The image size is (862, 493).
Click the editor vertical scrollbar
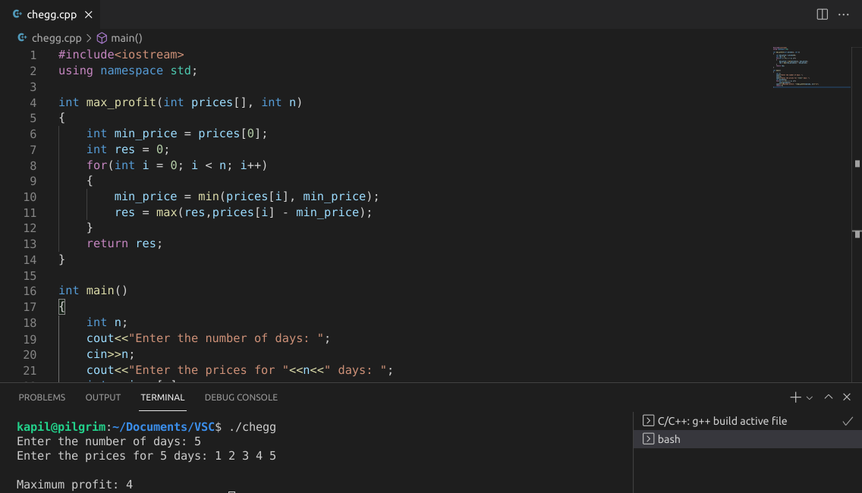pyautogui.click(x=857, y=215)
